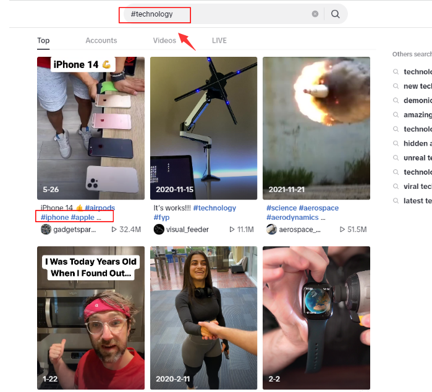Click play count icon showing 32.4M
Screen dimensions: 432x392
click(114, 230)
